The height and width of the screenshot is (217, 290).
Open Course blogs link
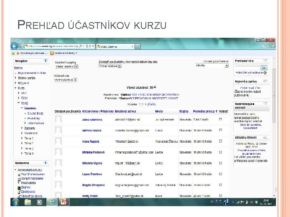click(x=35, y=113)
